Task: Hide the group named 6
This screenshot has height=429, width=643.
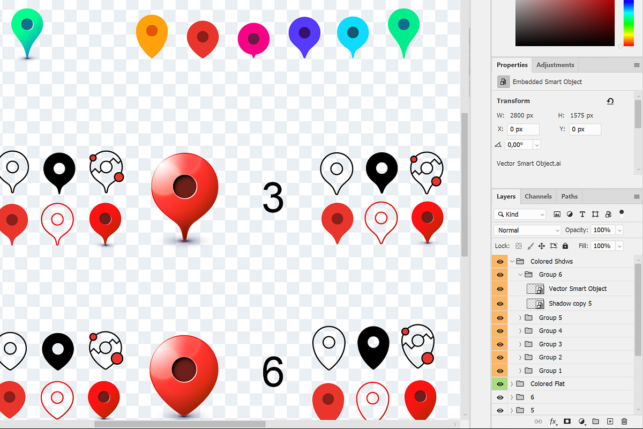Action: 500,397
